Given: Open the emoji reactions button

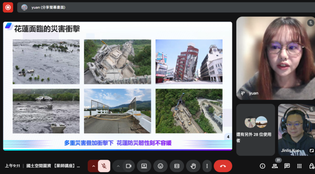Looking at the screenshot, I should (x=160, y=166).
